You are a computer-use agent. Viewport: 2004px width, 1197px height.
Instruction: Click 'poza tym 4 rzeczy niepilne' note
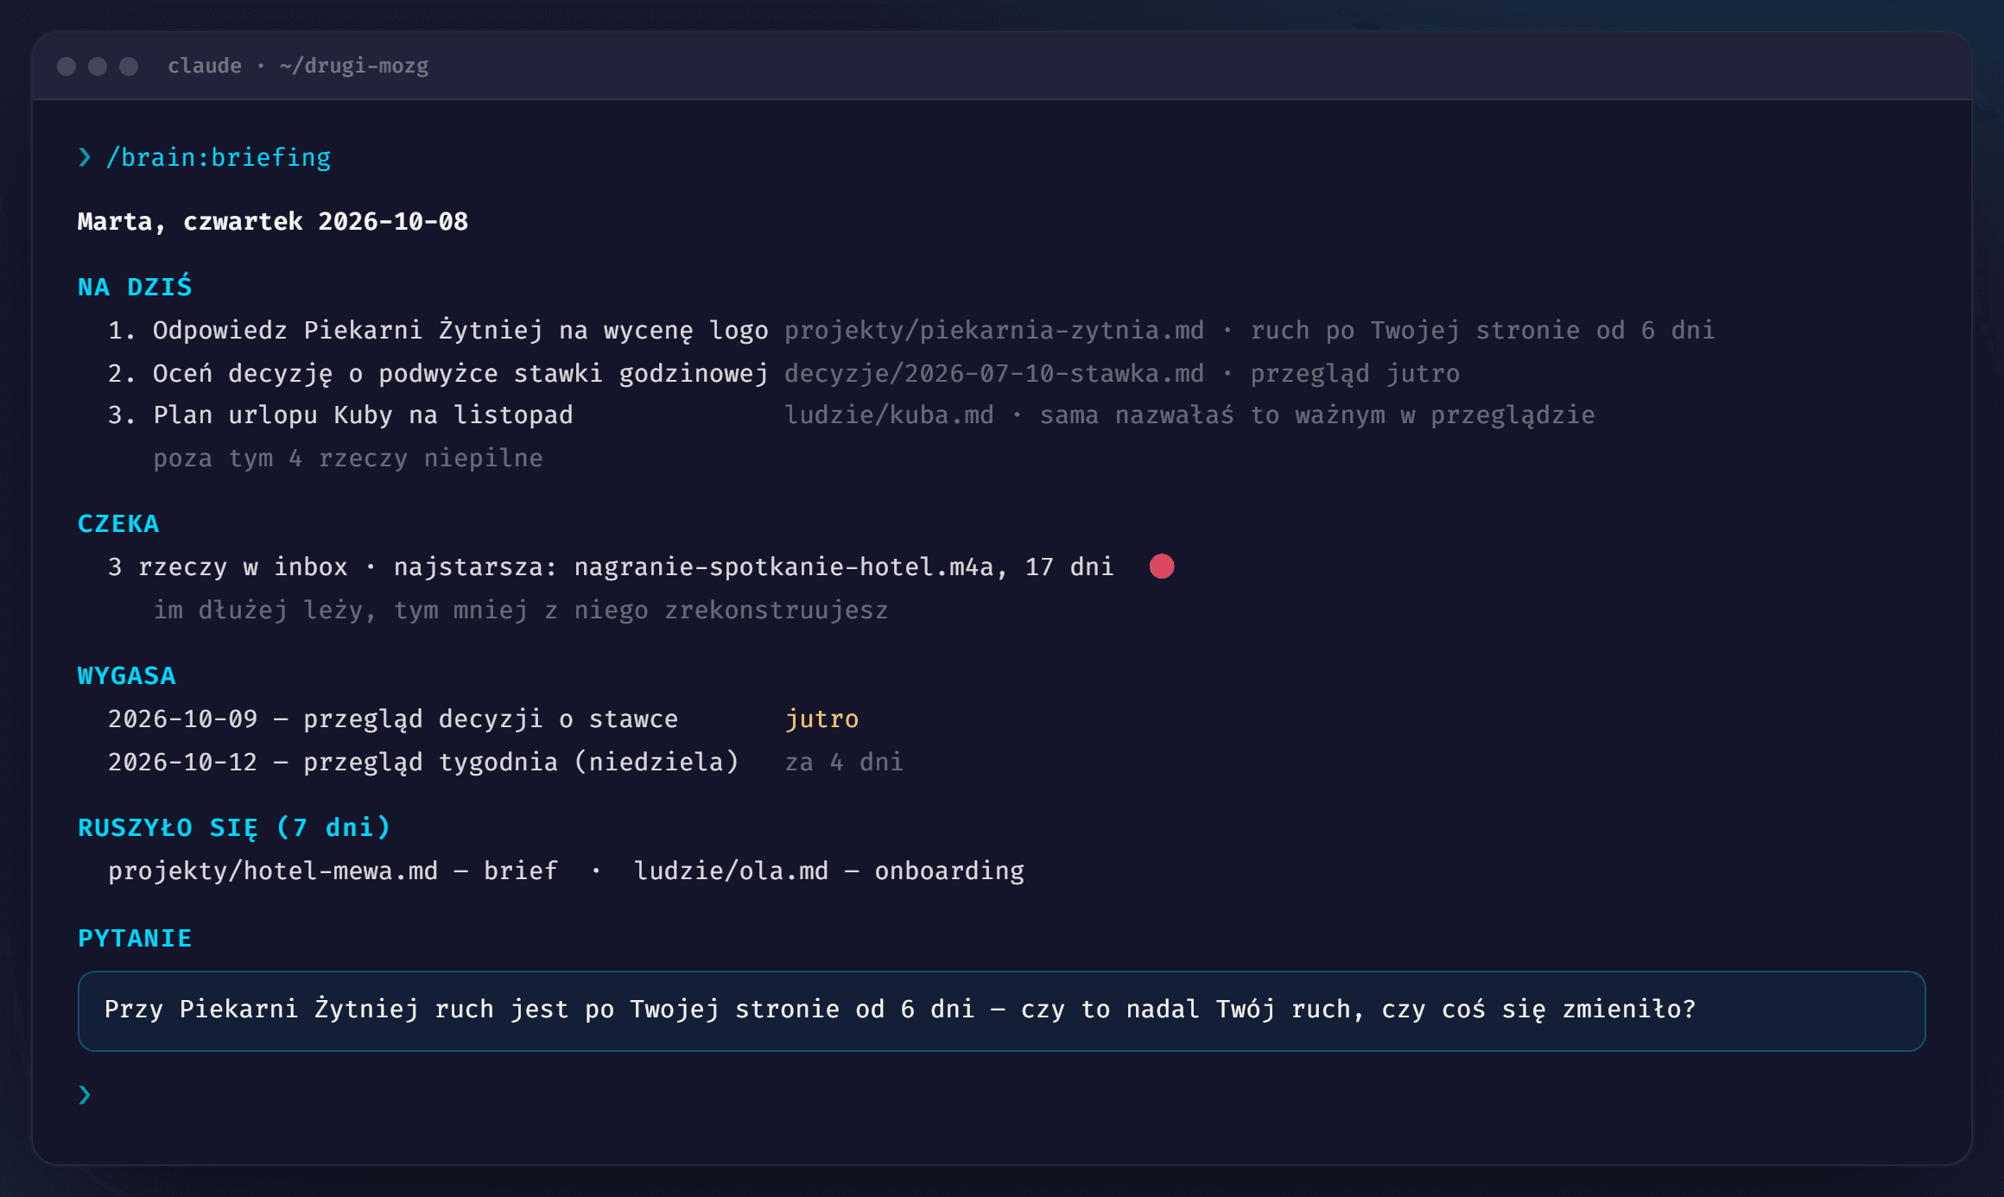pos(348,459)
